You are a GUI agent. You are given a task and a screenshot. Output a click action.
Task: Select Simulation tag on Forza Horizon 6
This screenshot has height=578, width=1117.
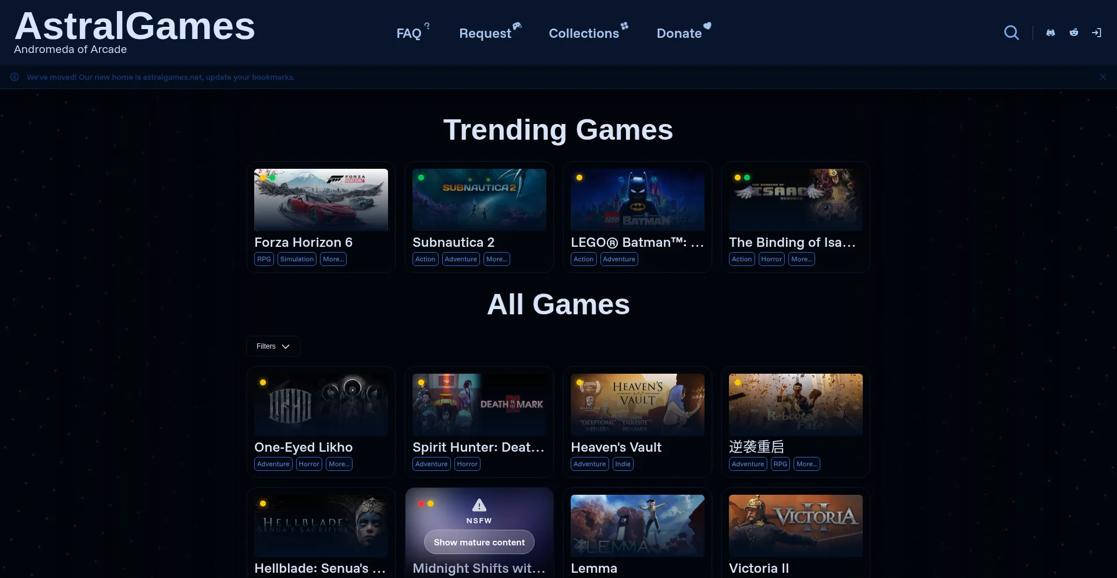297,259
